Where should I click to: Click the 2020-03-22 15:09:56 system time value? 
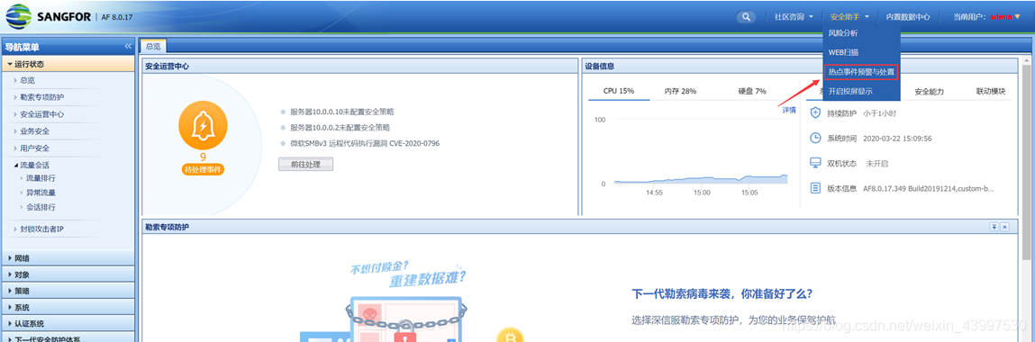[897, 139]
